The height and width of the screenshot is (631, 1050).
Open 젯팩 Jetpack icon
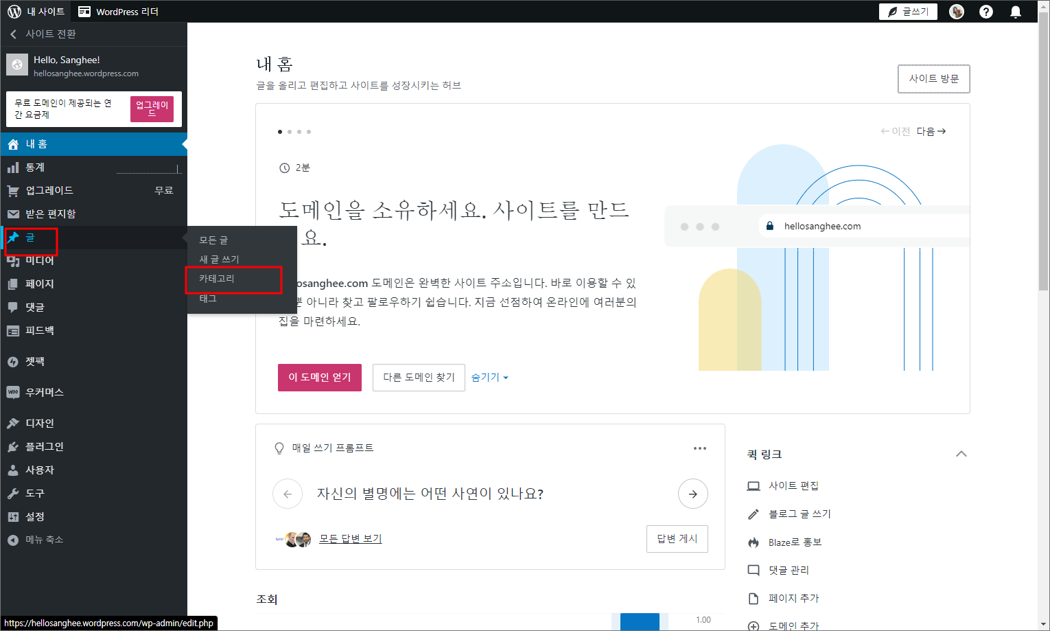13,362
